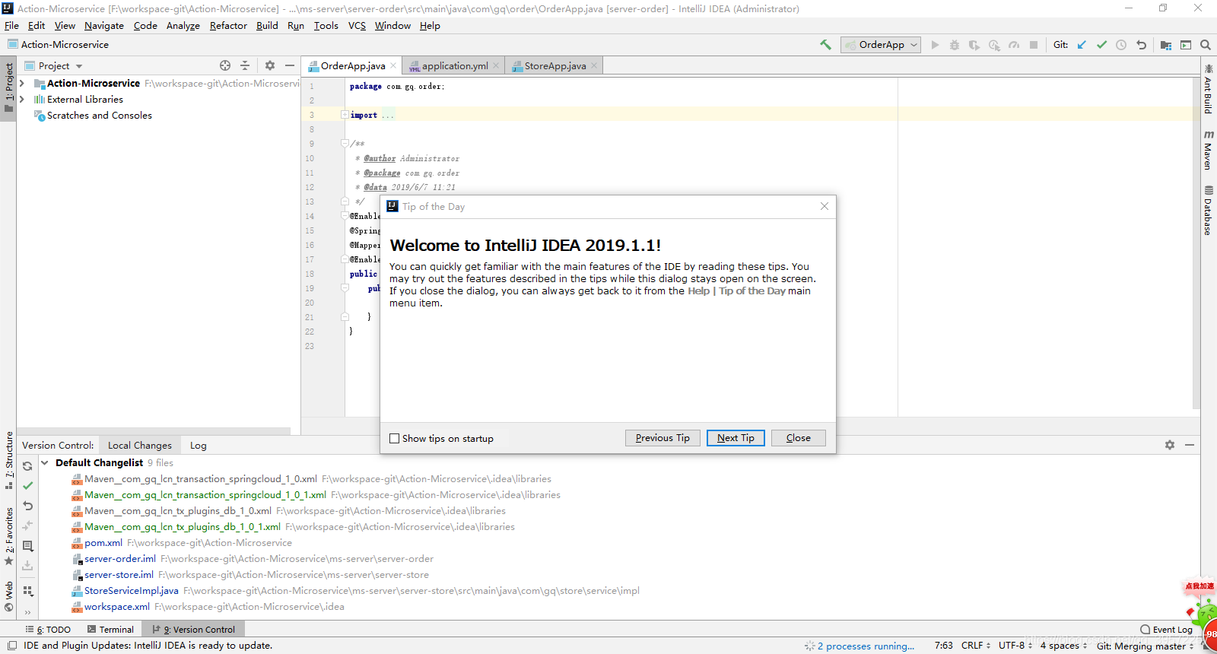Open the Search Everywhere magnifier icon
Image resolution: width=1217 pixels, height=654 pixels.
click(x=1206, y=45)
